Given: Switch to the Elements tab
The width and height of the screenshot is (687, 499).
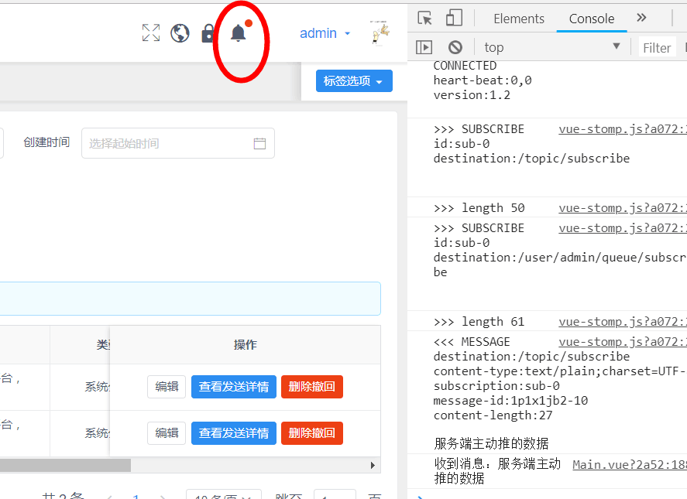Looking at the screenshot, I should point(518,18).
